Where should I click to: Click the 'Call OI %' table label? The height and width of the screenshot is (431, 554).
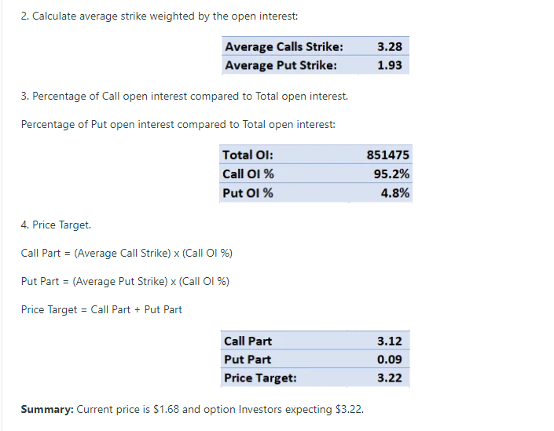[248, 174]
